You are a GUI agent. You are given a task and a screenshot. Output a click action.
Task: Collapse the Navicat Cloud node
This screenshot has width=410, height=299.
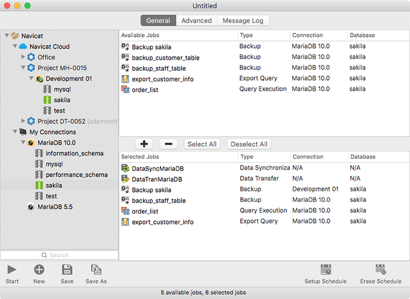tap(15, 46)
